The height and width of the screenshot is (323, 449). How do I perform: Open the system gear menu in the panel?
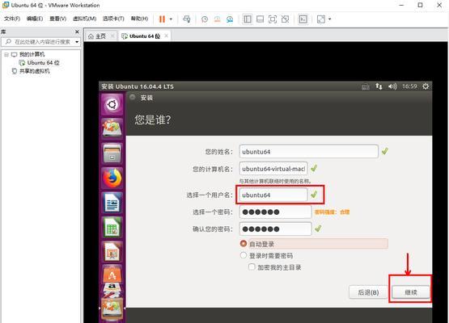pos(426,86)
